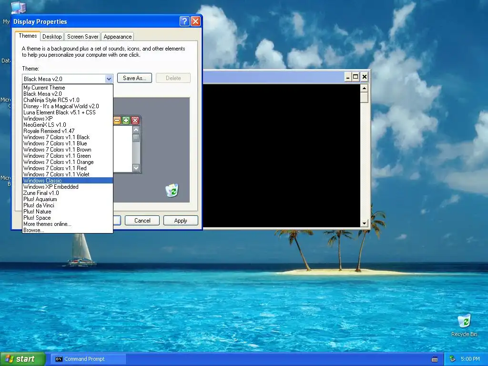Select Windows XP Embedded theme

[68, 187]
